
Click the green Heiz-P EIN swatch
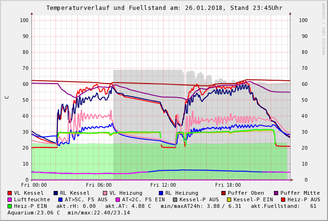pos(10,206)
